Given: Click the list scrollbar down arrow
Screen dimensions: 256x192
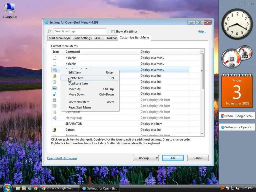Looking at the screenshot, I should (x=202, y=134).
